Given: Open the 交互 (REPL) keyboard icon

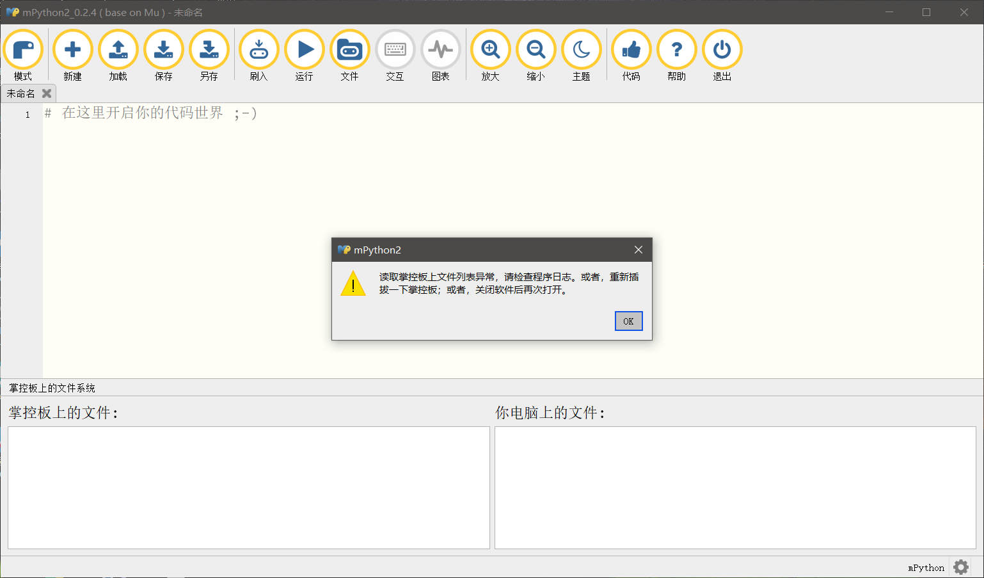Looking at the screenshot, I should pyautogui.click(x=395, y=50).
